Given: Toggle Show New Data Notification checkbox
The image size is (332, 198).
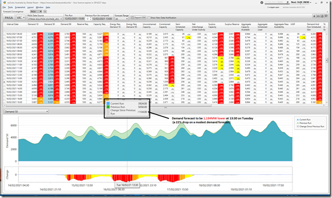Looking at the screenshot, I should [x=149, y=18].
